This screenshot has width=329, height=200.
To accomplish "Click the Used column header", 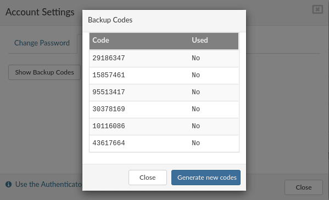I will coord(200,40).
